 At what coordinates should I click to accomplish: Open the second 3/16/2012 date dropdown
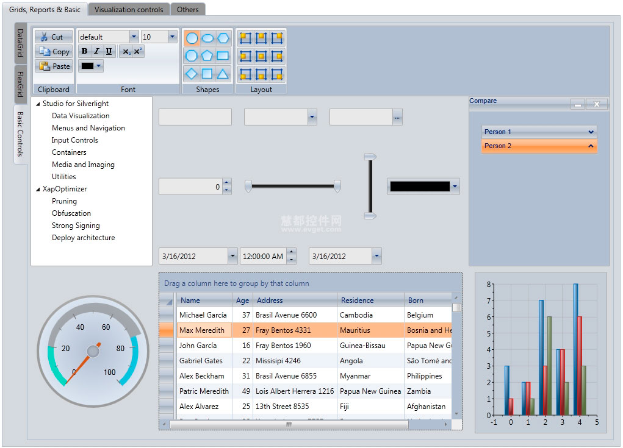(x=376, y=256)
